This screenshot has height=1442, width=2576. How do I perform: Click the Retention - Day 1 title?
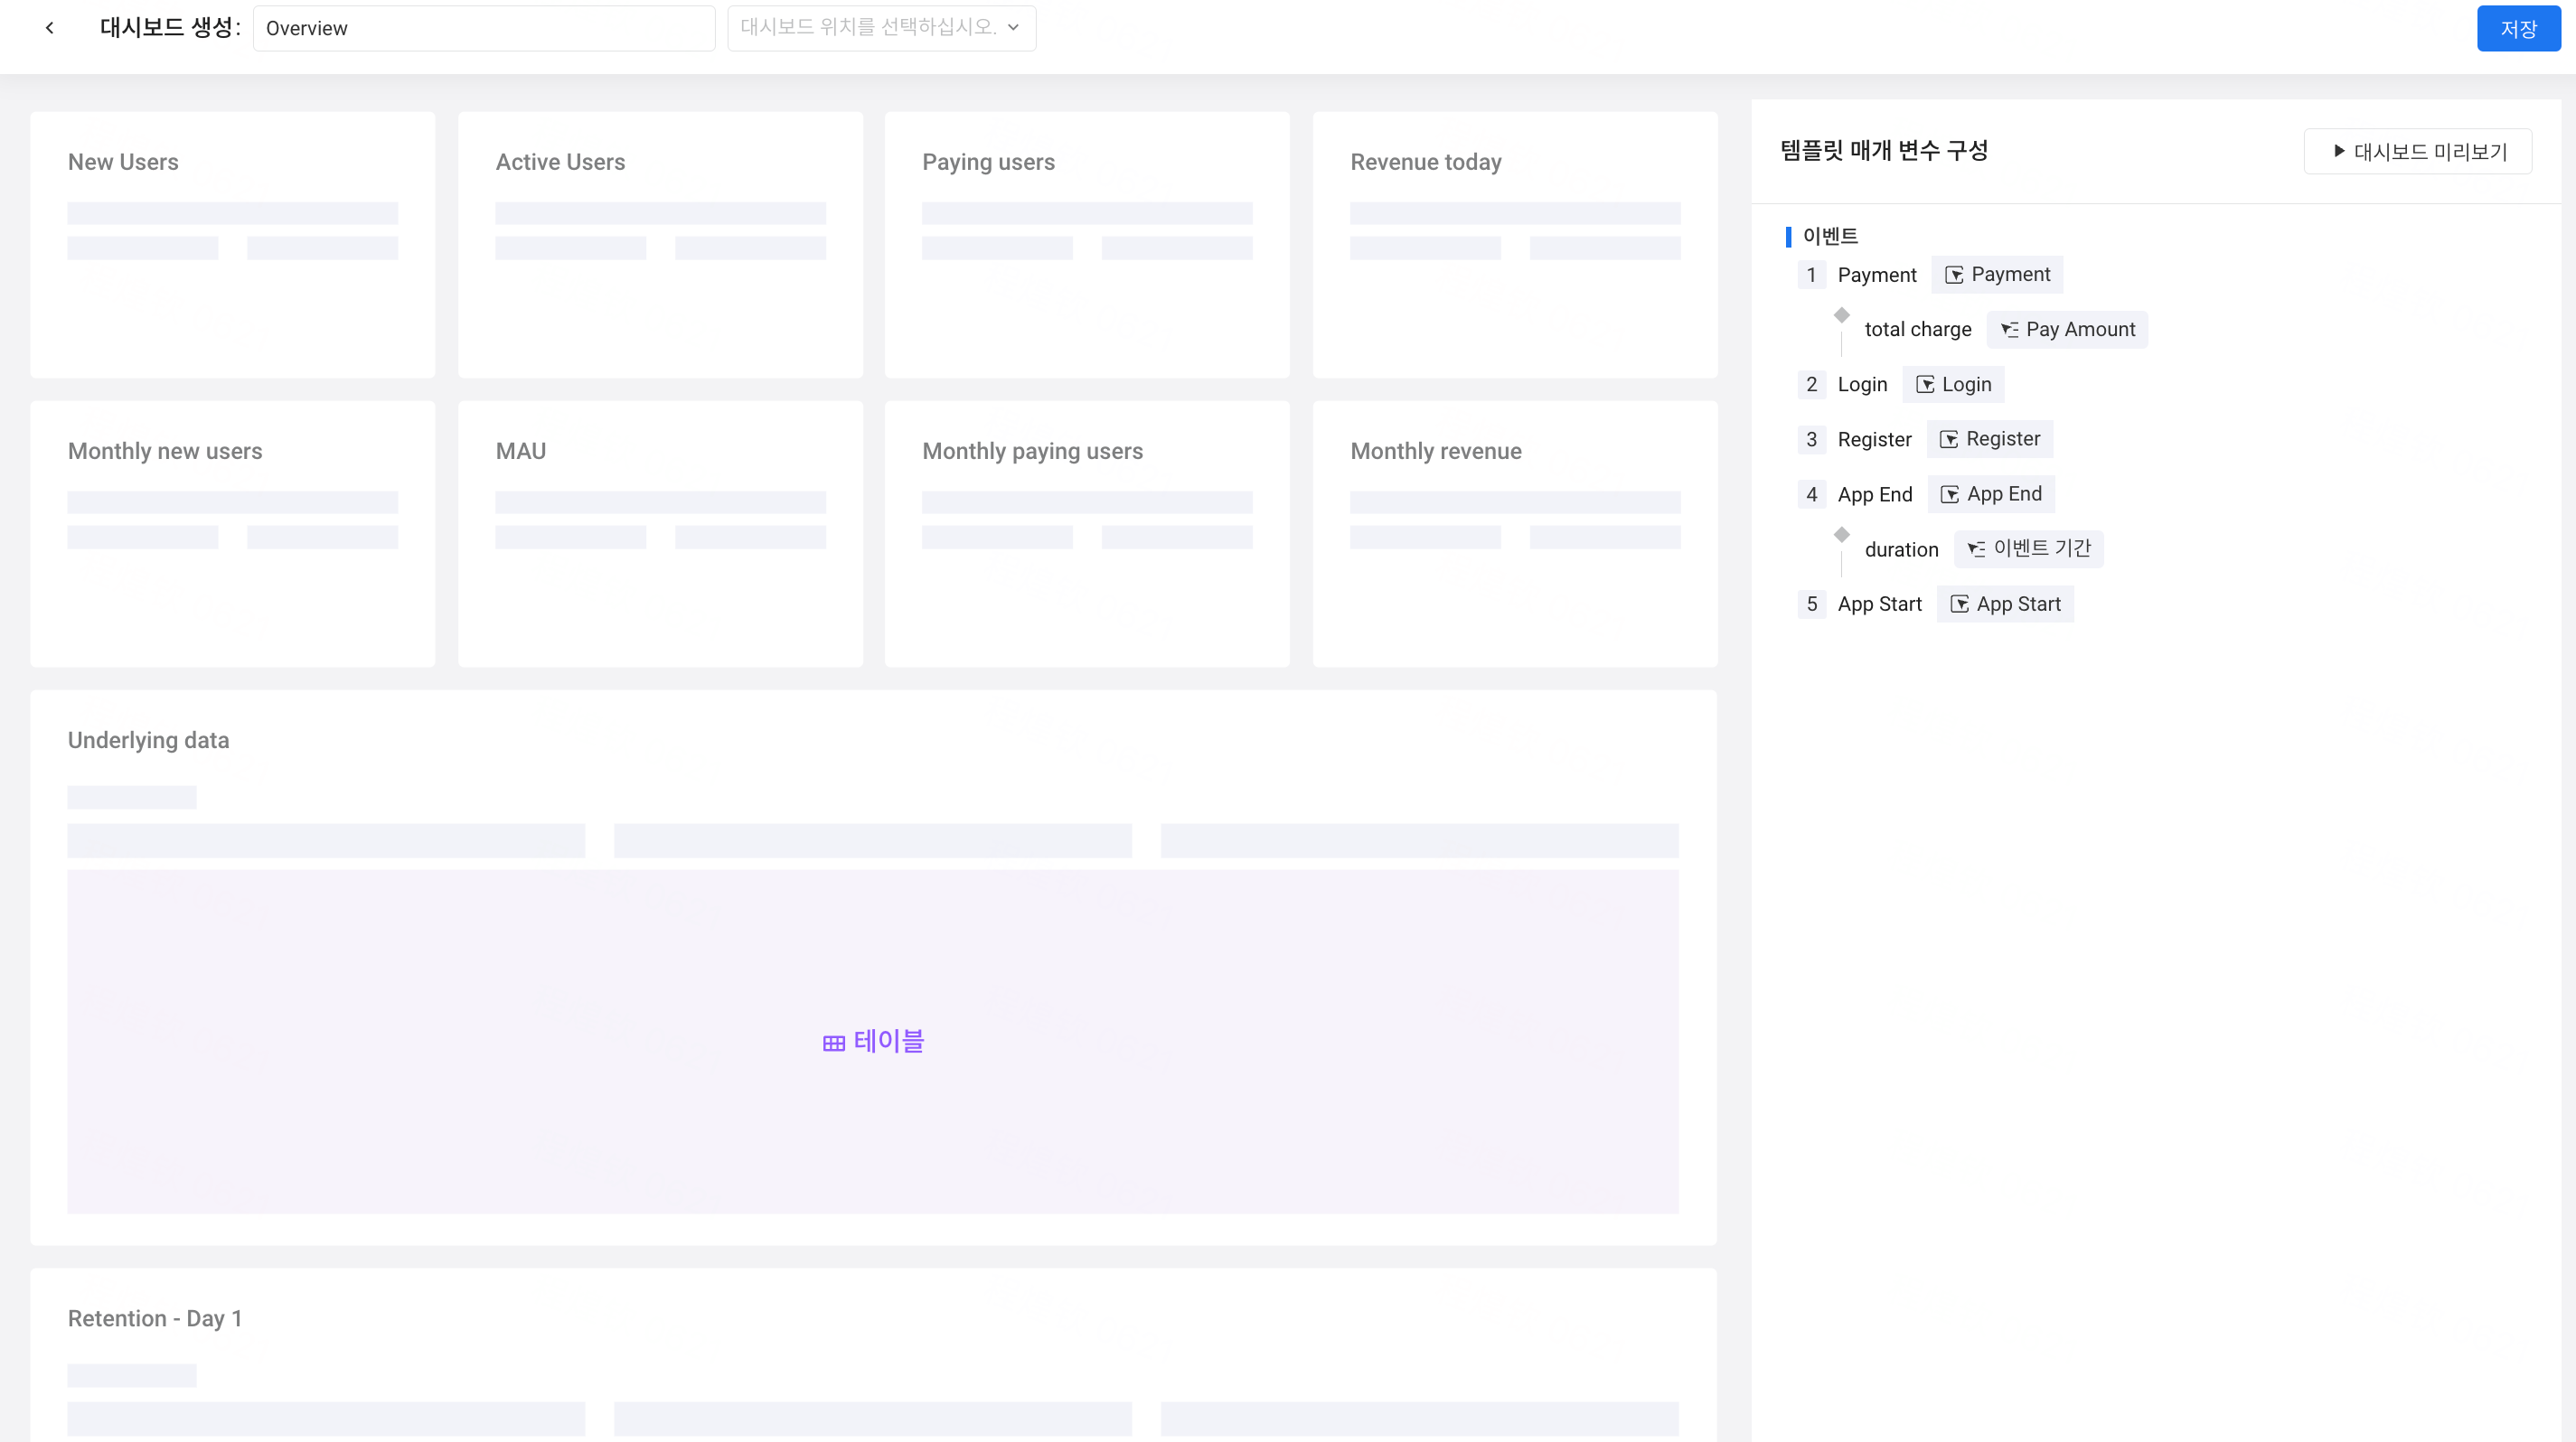155,1318
